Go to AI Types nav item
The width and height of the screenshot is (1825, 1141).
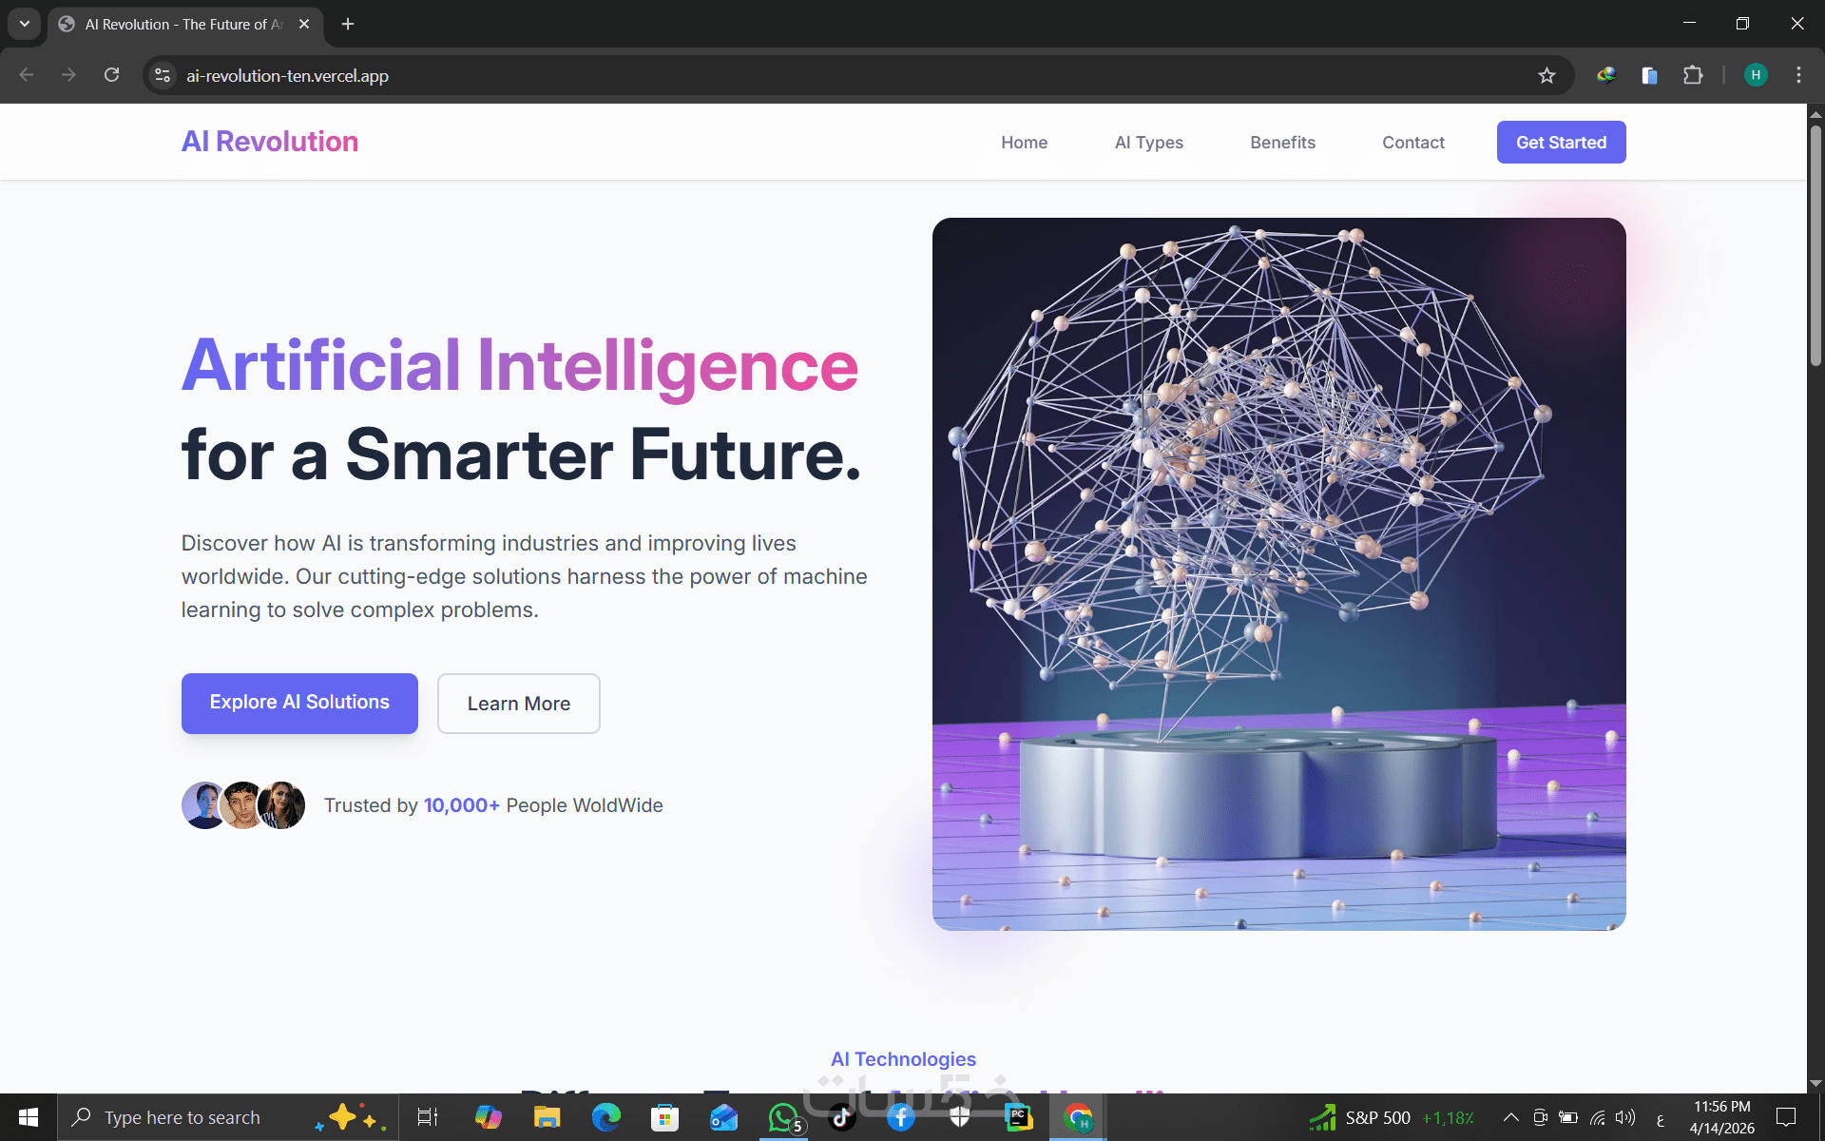(x=1148, y=143)
